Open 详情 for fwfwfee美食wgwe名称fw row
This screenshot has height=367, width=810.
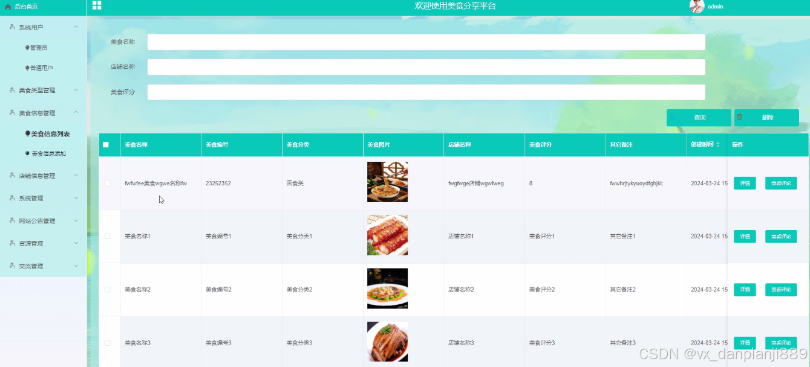click(x=745, y=183)
